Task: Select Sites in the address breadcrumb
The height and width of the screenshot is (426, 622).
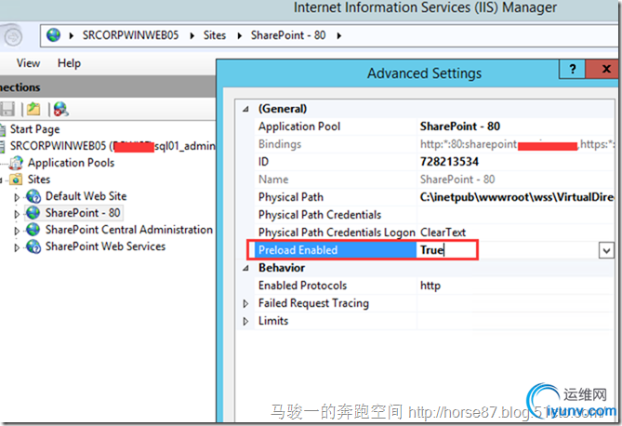Action: (x=215, y=35)
